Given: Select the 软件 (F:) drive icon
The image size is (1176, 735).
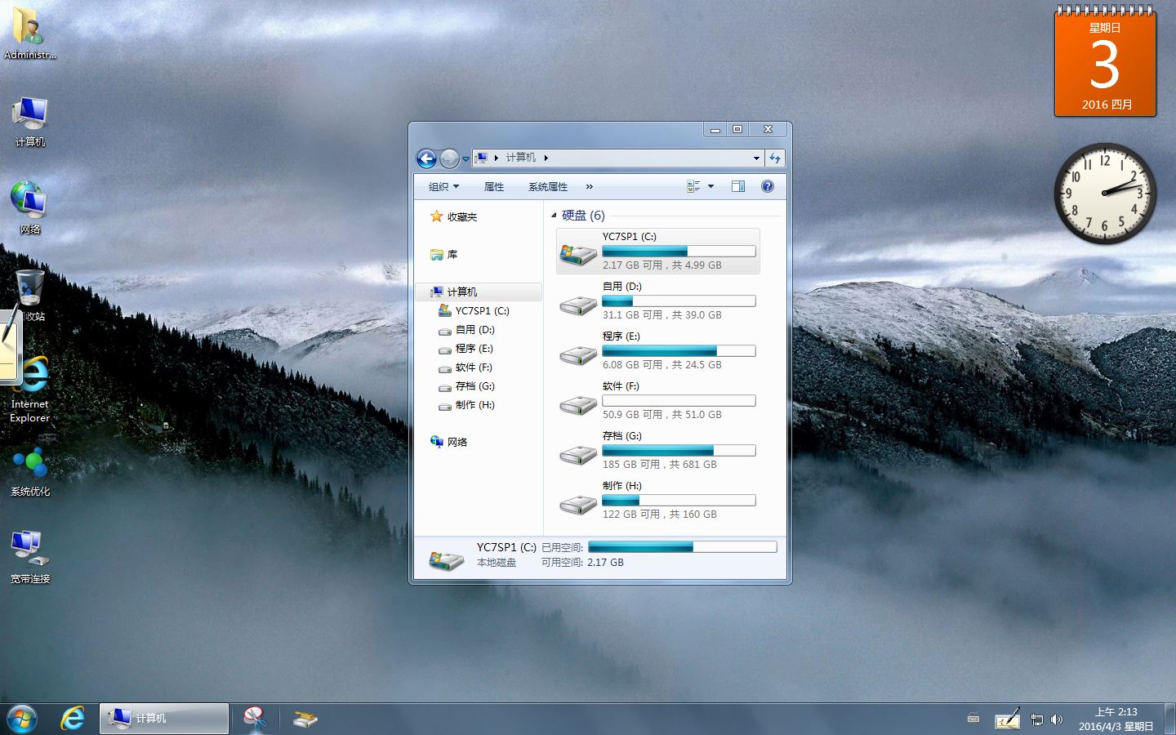Looking at the screenshot, I should (577, 405).
